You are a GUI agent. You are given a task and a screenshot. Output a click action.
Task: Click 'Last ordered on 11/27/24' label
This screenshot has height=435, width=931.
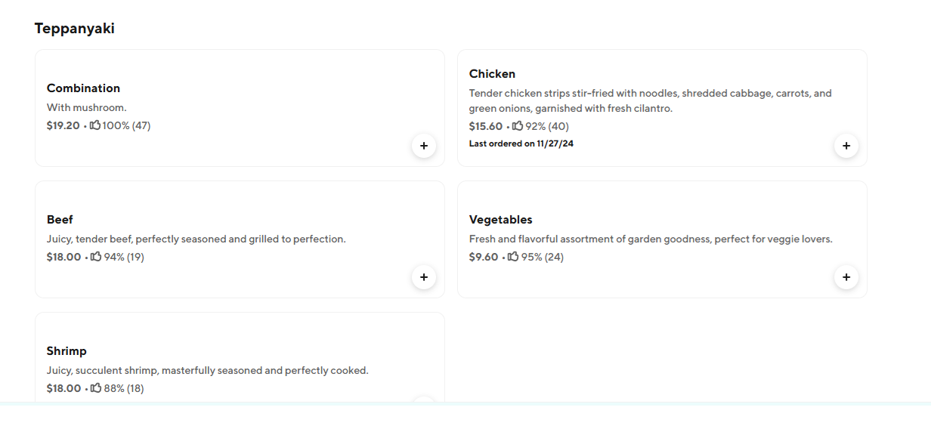pos(521,143)
